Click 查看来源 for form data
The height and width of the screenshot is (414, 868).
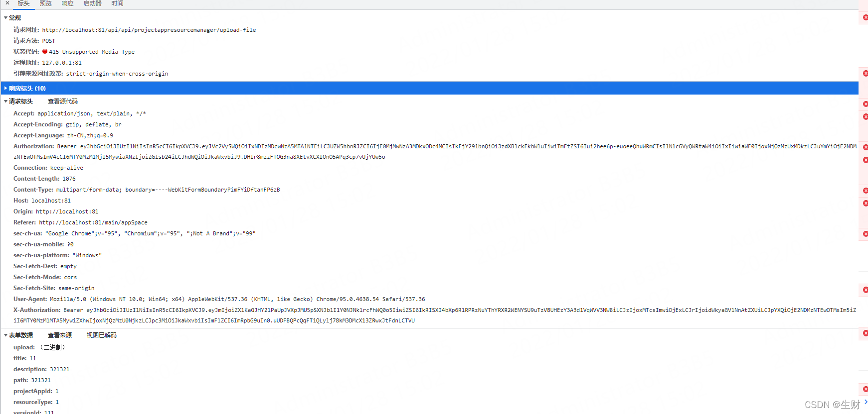click(x=60, y=335)
